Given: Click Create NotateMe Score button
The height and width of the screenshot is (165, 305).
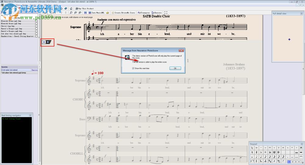Looking at the screenshot, I should [x=123, y=13].
